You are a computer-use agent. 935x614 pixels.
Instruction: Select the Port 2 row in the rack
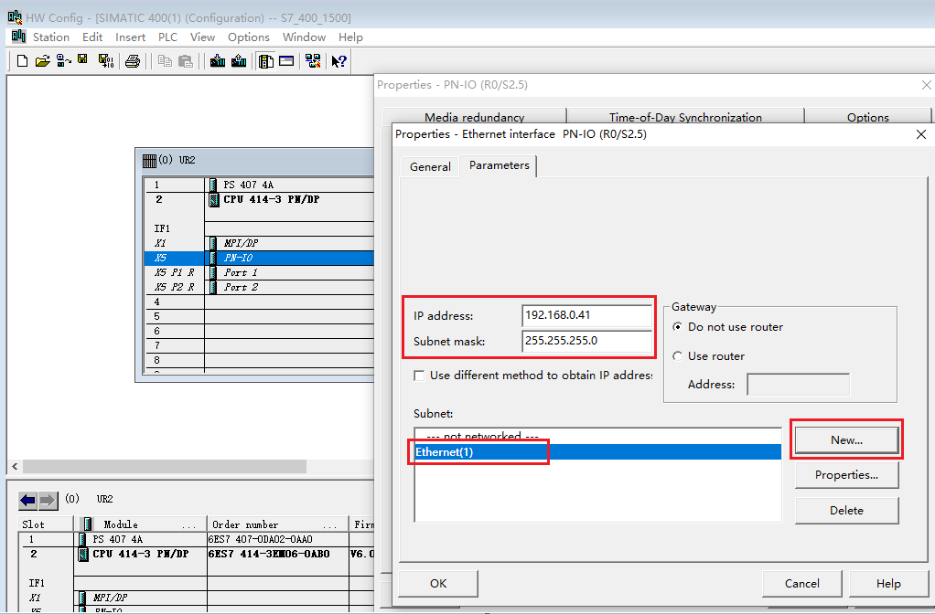click(x=260, y=287)
